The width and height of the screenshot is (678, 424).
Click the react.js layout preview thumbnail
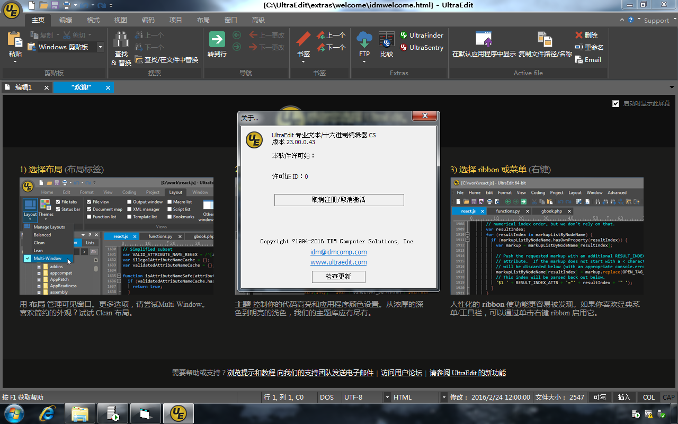(117, 236)
